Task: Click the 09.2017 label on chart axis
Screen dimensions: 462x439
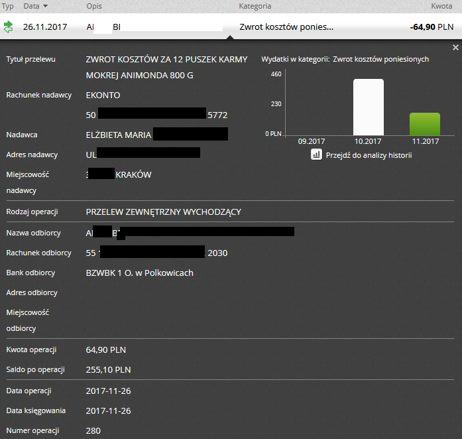Action: point(311,141)
